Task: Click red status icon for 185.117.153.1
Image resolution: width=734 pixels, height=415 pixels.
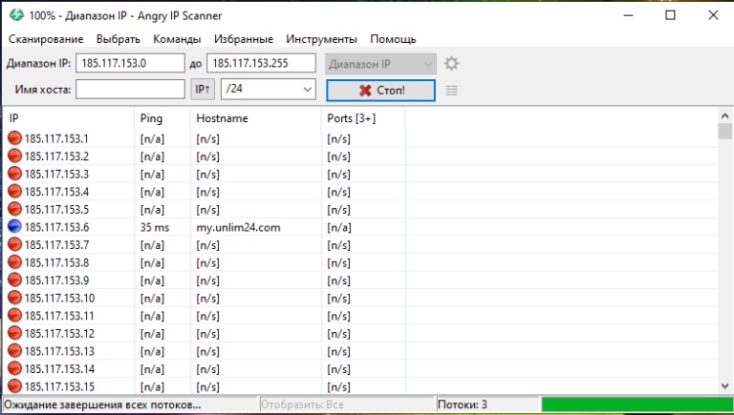Action: pyautogui.click(x=15, y=138)
